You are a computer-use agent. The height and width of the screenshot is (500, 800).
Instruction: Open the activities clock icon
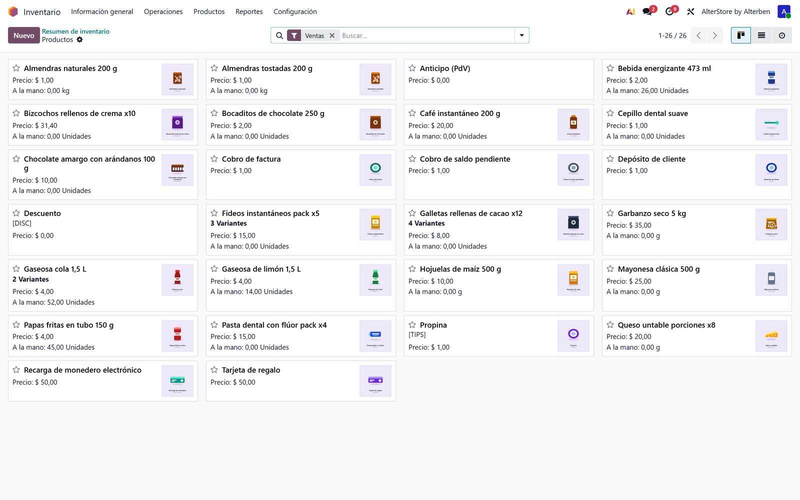[x=670, y=11]
